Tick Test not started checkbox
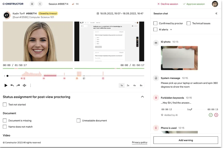Viewport: 223px width, 148px height. pos(5,105)
